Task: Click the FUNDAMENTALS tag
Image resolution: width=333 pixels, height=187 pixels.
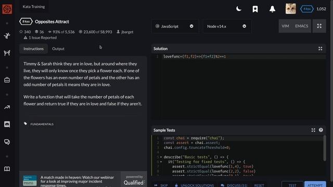Action: pyautogui.click(x=42, y=124)
